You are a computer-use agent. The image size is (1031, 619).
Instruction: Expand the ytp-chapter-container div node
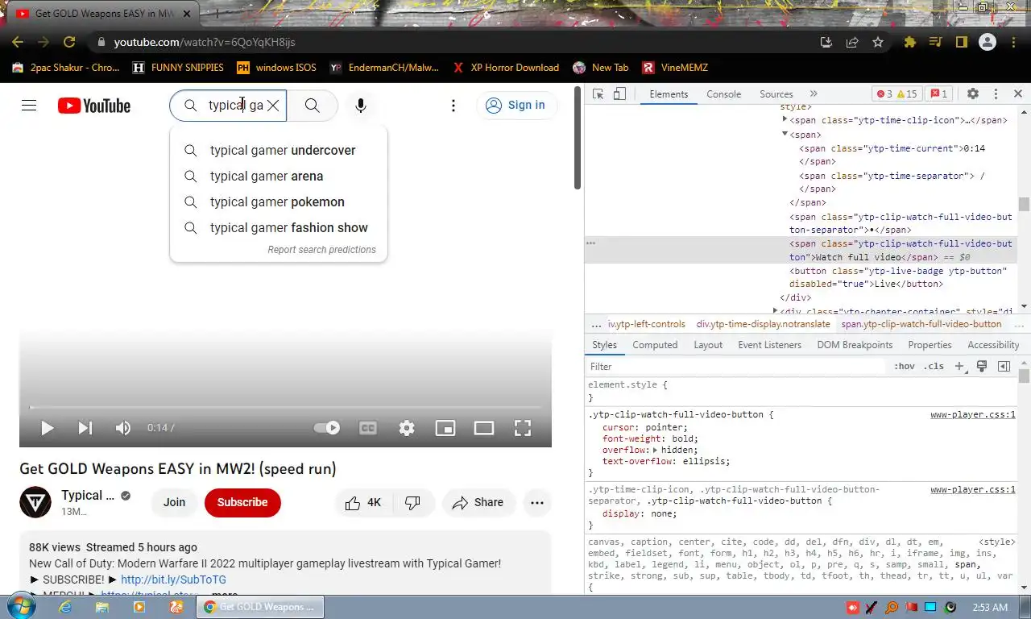click(x=775, y=310)
